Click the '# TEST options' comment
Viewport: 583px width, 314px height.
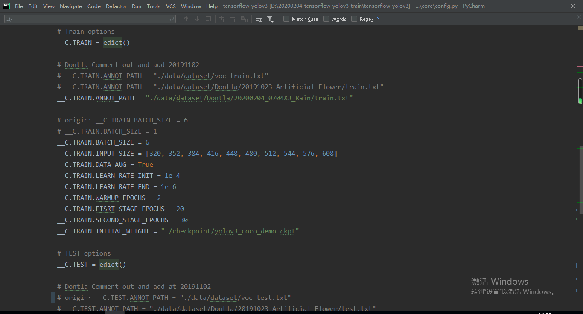[x=84, y=253]
